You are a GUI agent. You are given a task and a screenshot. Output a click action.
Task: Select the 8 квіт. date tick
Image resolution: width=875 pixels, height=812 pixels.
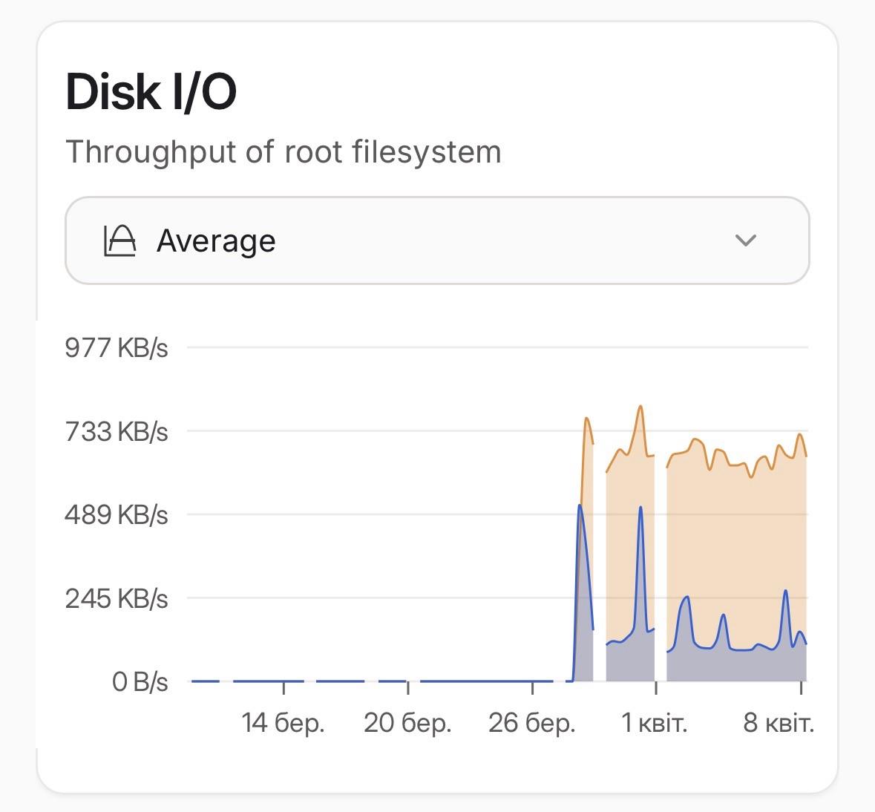click(779, 722)
